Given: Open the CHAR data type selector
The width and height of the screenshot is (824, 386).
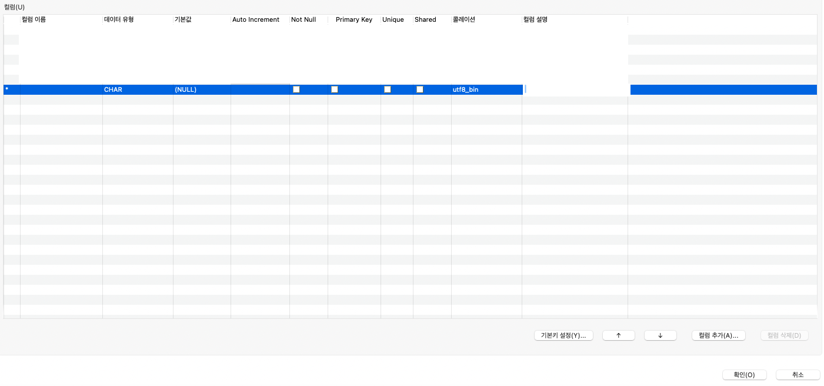Looking at the screenshot, I should 137,89.
